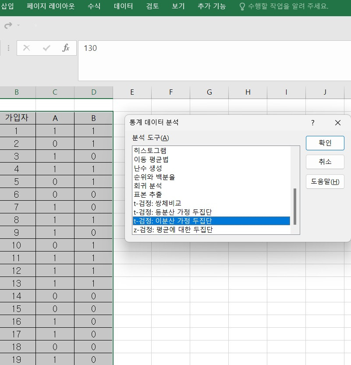Screen dimensions: 351x365
Task: Open 도움말(H) from the dialog
Action: 325,181
